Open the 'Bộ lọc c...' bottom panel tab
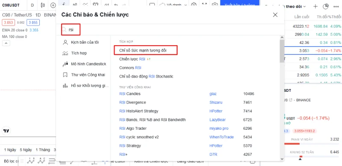 (12, 161)
